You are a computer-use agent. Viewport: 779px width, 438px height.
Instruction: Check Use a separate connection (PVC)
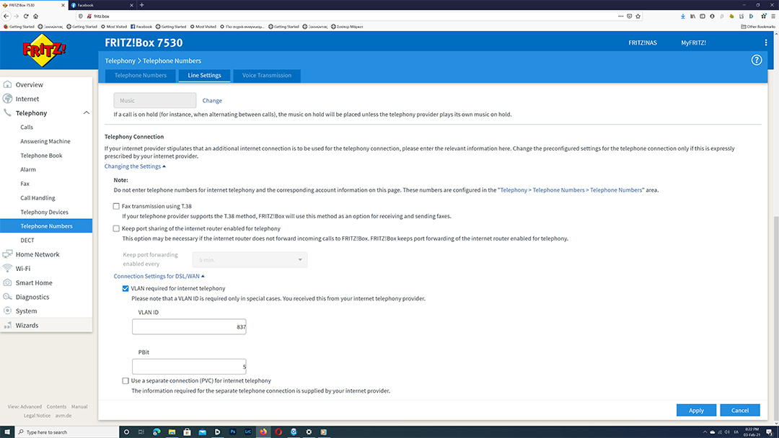[126, 380]
